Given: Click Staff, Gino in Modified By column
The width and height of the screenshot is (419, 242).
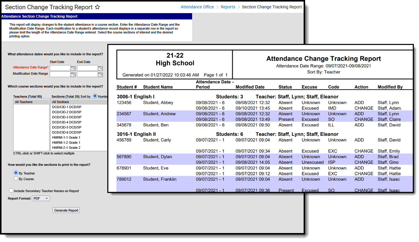Looking at the screenshot, I should (388, 162).
